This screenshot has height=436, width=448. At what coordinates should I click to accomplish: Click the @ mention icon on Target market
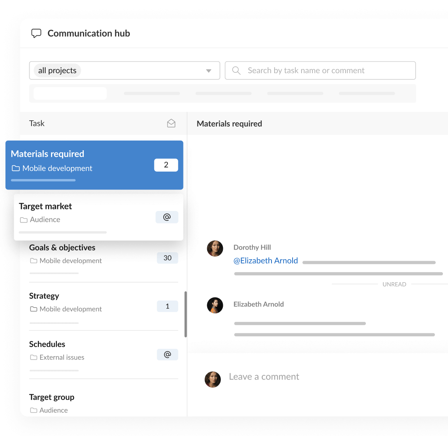[x=167, y=217]
